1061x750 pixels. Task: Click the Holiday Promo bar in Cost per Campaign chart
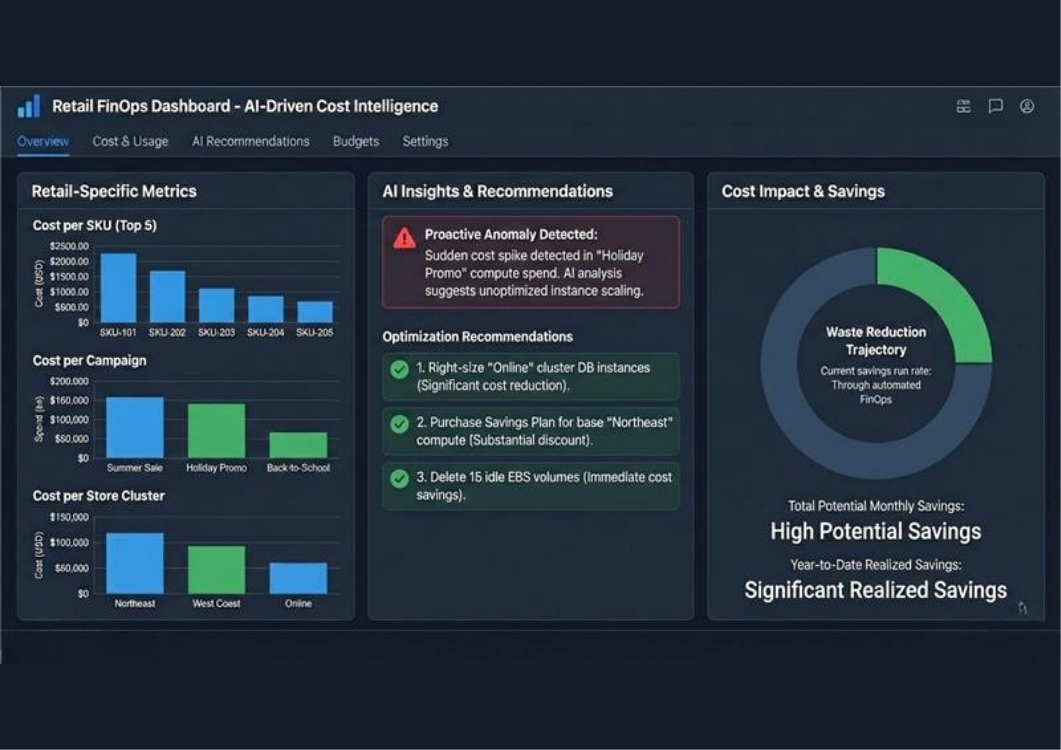217,430
